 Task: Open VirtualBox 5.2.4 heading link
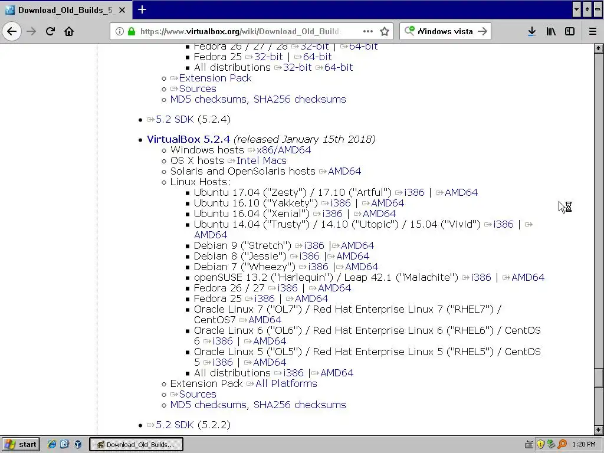point(188,139)
